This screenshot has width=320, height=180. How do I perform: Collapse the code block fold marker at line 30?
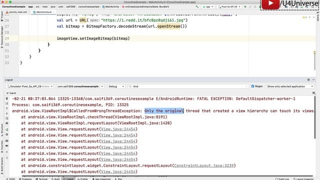tap(18, 44)
